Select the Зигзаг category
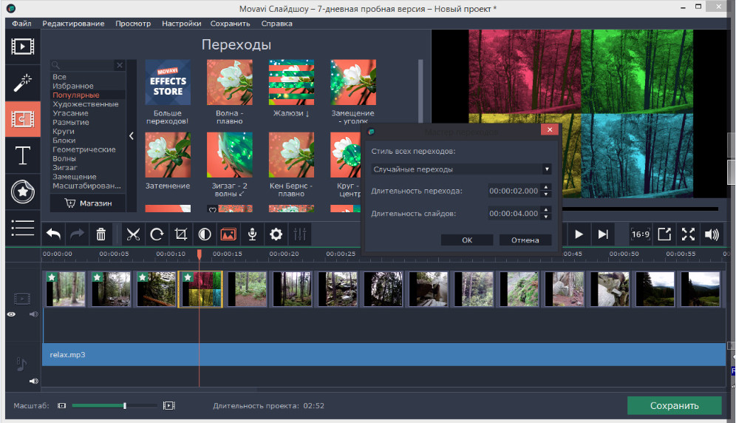The width and height of the screenshot is (736, 423). [x=65, y=167]
